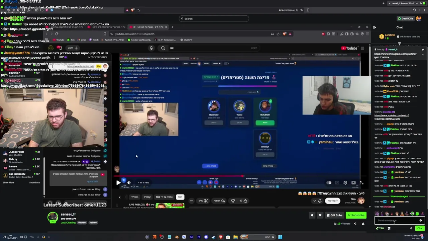The image size is (428, 241).
Task: Select the first 'Hebrew' tag under Just Chatting
Action: [x=82, y=223]
